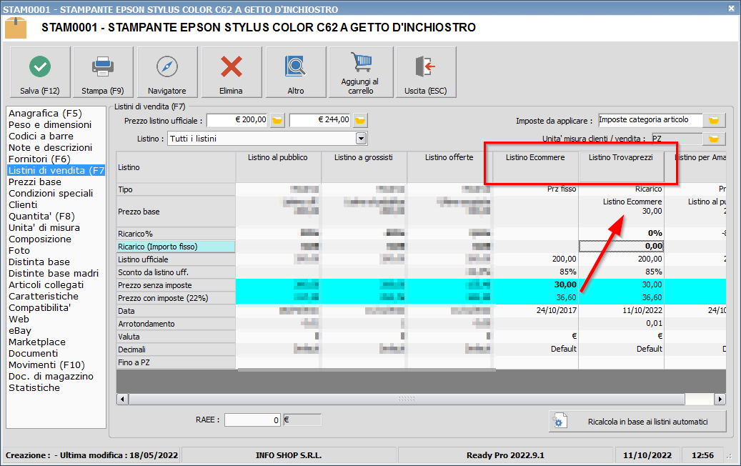Select the Listino Ecommere column header
Viewport: 741px width, 466px height.
point(535,167)
